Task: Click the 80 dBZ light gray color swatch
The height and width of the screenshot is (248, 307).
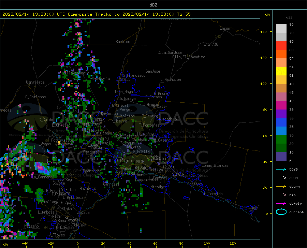Action: pyautogui.click(x=281, y=29)
